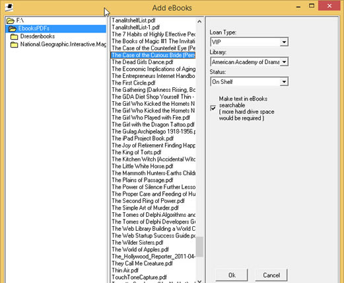Screen dimensions: 344x283
Task: Select The King of Torts.pdf
Action: [x=153, y=152]
